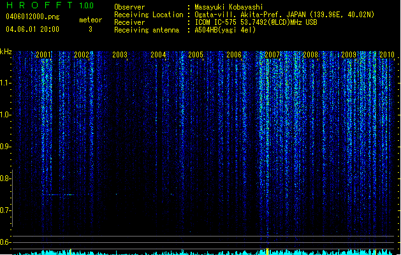Click the HROFFT 1.0.0 title text
Viewport: 401px width, 255px height.
tap(50, 5)
